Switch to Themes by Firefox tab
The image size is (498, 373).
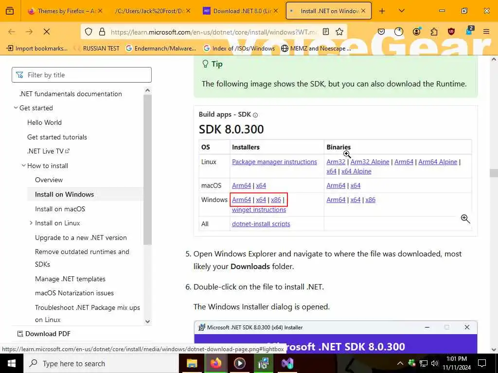(65, 11)
